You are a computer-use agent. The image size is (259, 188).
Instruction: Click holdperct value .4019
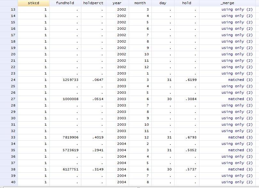(98, 137)
